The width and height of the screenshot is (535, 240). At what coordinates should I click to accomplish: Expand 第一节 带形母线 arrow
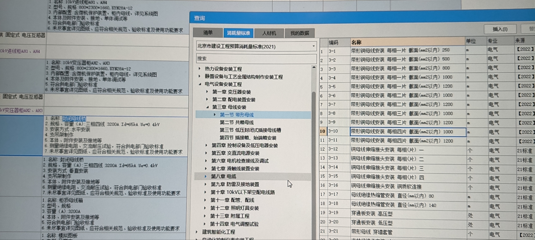pyautogui.click(x=215, y=115)
